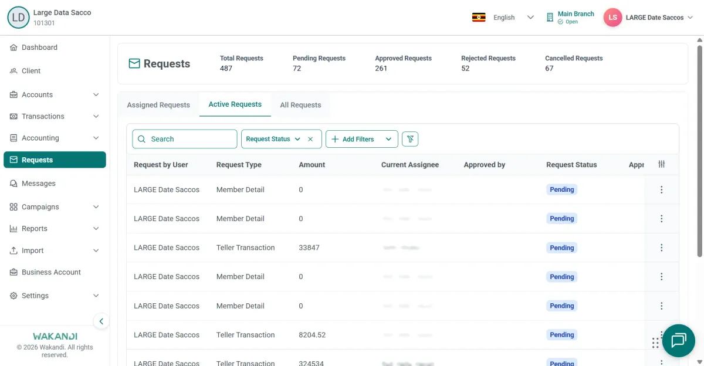Image resolution: width=704 pixels, height=366 pixels.
Task: Sort by Current Assignee column header
Action: click(410, 165)
